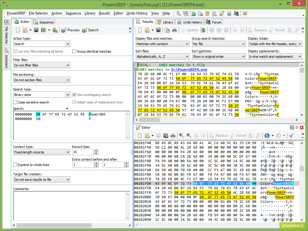Pin the Editor panel with pushpin icon

297,128
